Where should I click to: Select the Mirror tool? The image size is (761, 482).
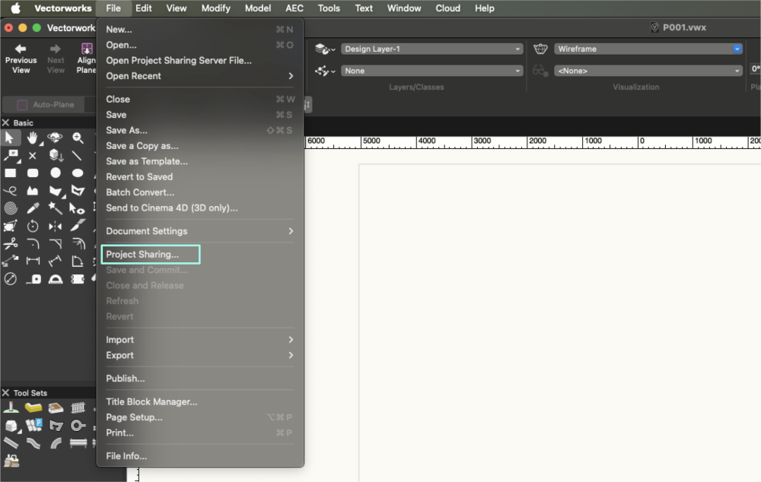[x=55, y=226]
